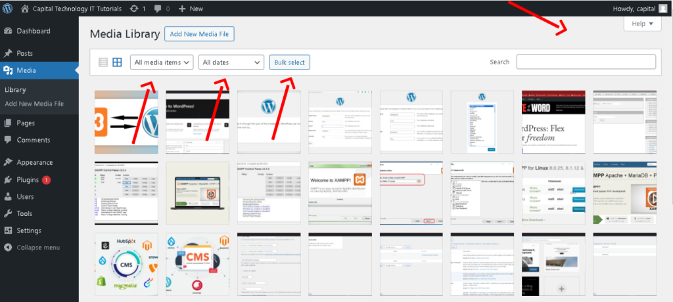The image size is (673, 302).
Task: Select Add New Media File in sidebar submenu
Action: click(34, 104)
